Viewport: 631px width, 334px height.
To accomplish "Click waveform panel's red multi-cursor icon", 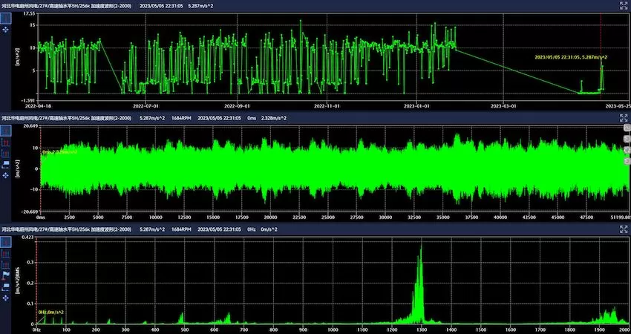I will point(7,141).
